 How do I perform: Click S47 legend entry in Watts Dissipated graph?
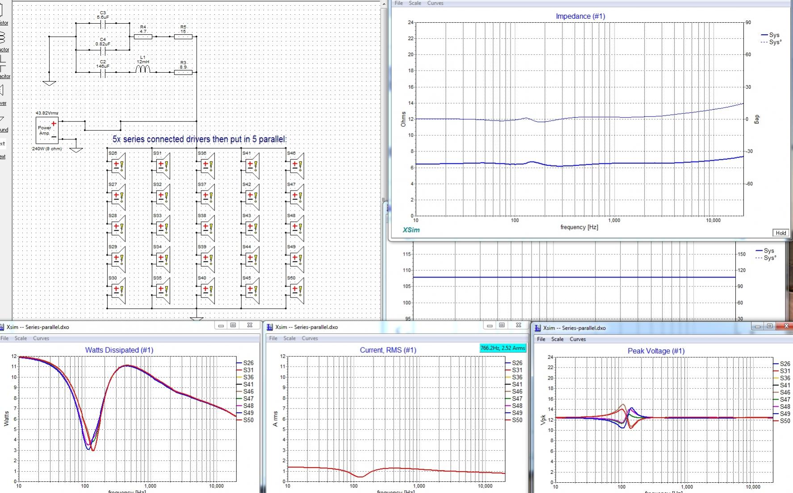point(245,398)
